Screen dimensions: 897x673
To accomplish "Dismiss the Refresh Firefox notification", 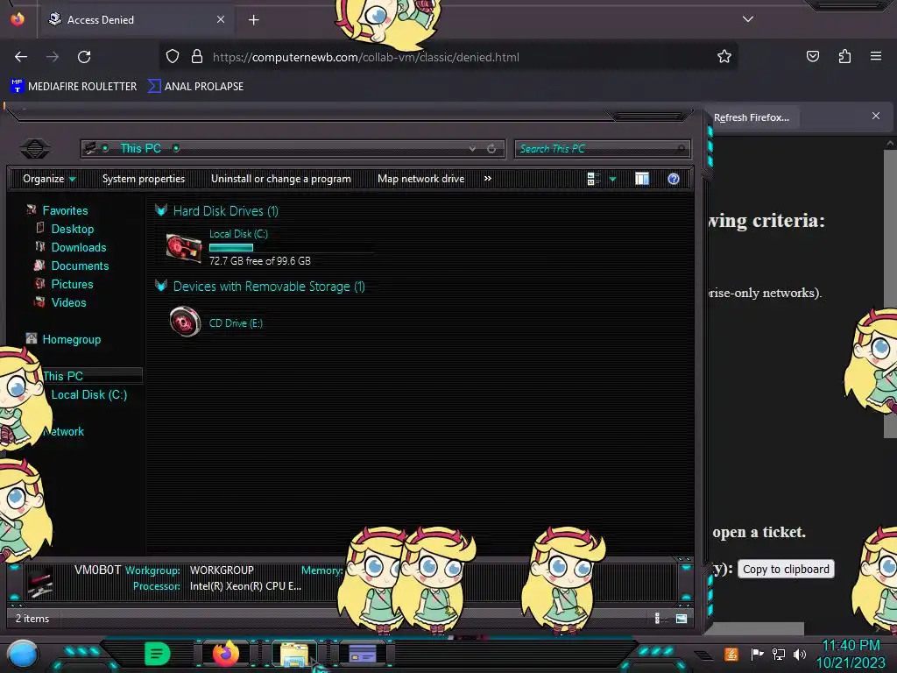I will [875, 117].
